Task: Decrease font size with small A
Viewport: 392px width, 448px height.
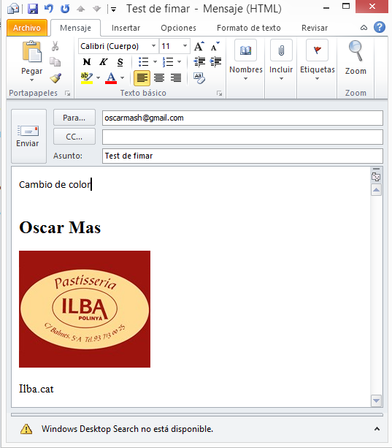Action: [215, 46]
